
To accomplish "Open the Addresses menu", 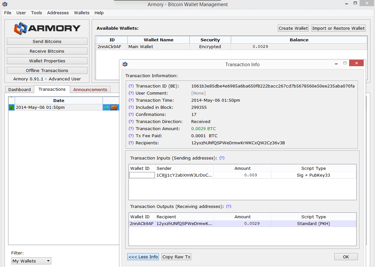I will [58, 13].
